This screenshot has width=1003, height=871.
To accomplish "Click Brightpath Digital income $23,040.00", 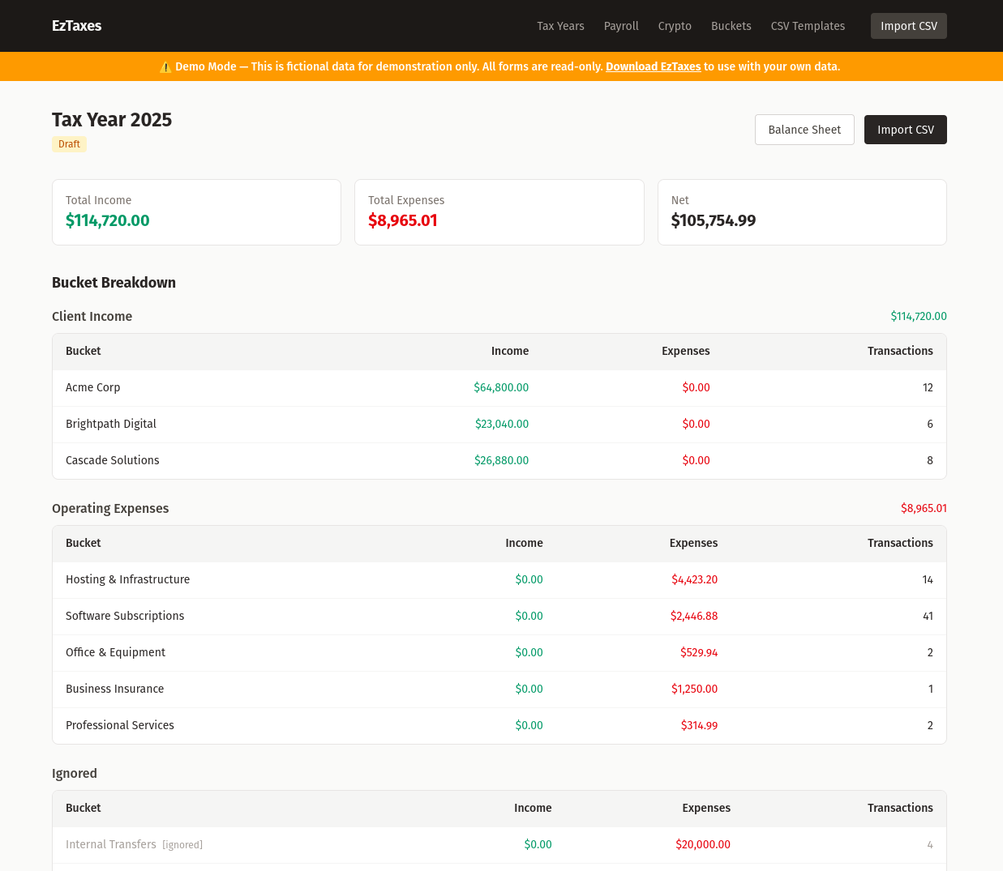I will 502,424.
